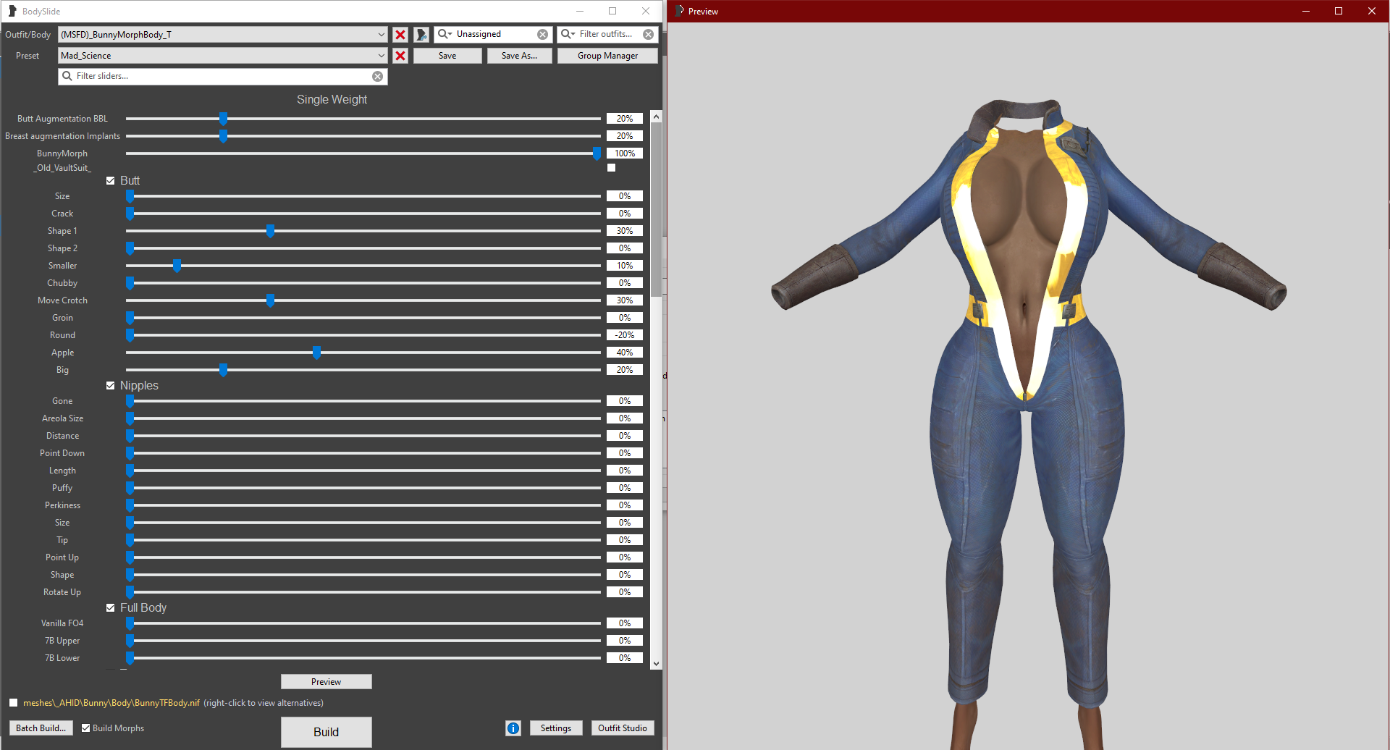Click Save As... button
This screenshot has height=750, width=1390.
(x=520, y=56)
